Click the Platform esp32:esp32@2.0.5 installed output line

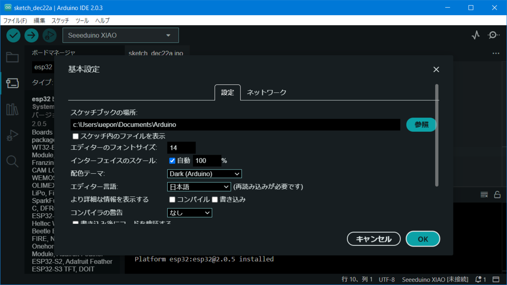tap(204, 259)
